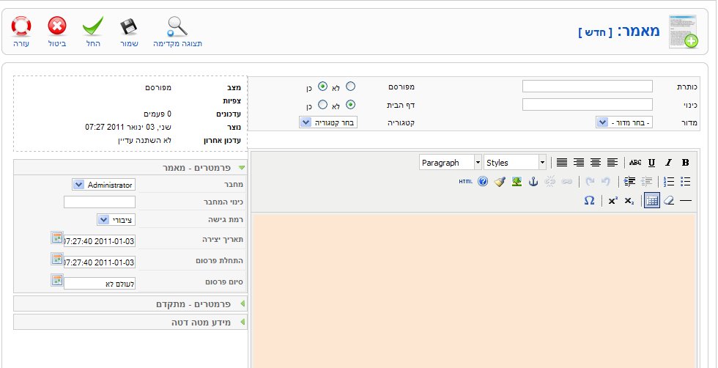Image resolution: width=718 pixels, height=368 pixels.
Task: Click the כינוי המחבר input field
Action: (x=100, y=202)
